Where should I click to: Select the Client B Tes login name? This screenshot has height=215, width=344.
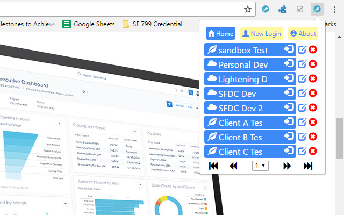pos(240,138)
